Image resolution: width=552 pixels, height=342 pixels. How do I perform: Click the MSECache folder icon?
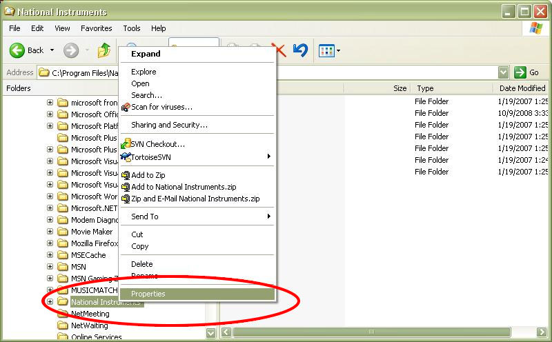(63, 255)
